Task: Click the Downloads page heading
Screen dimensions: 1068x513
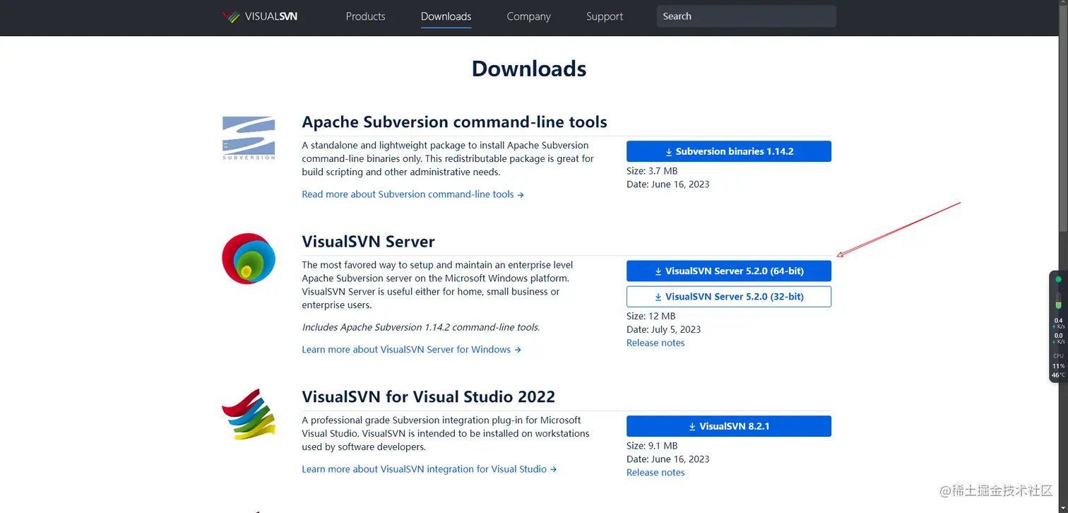Action: click(529, 69)
